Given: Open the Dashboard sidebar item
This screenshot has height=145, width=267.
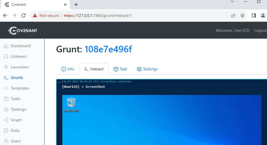Looking at the screenshot, I should [x=17, y=46].
